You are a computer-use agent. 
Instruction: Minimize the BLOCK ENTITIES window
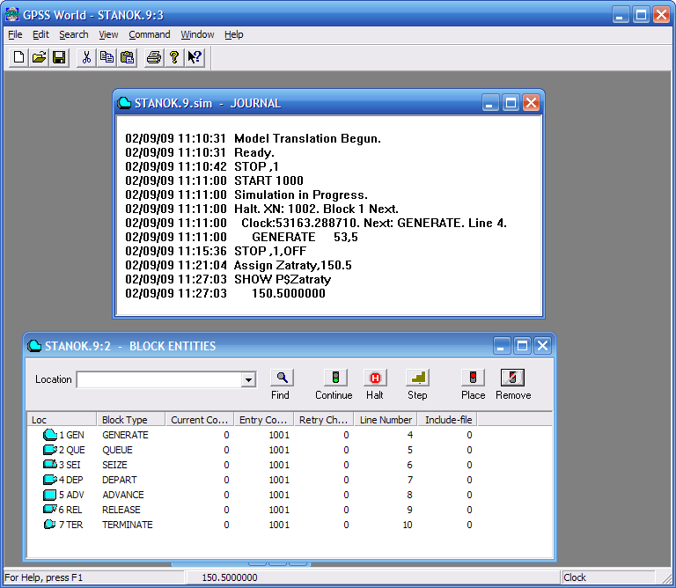coord(502,346)
